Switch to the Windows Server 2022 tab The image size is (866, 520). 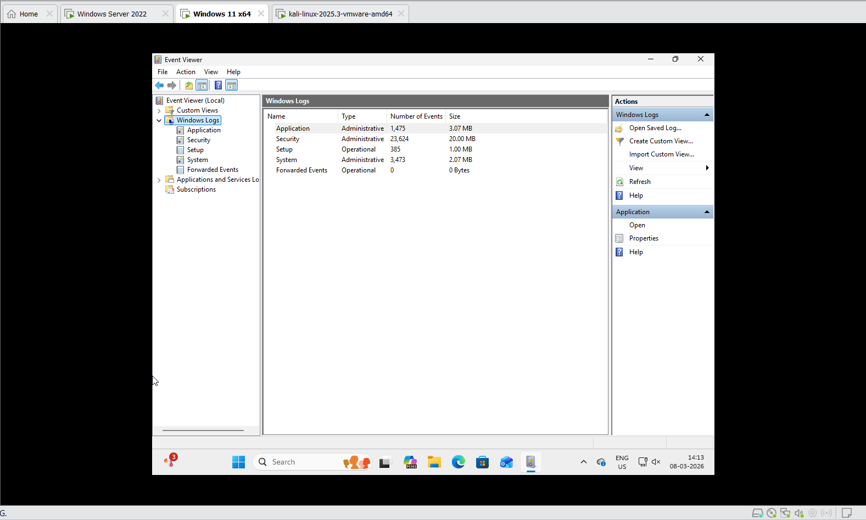coord(111,14)
